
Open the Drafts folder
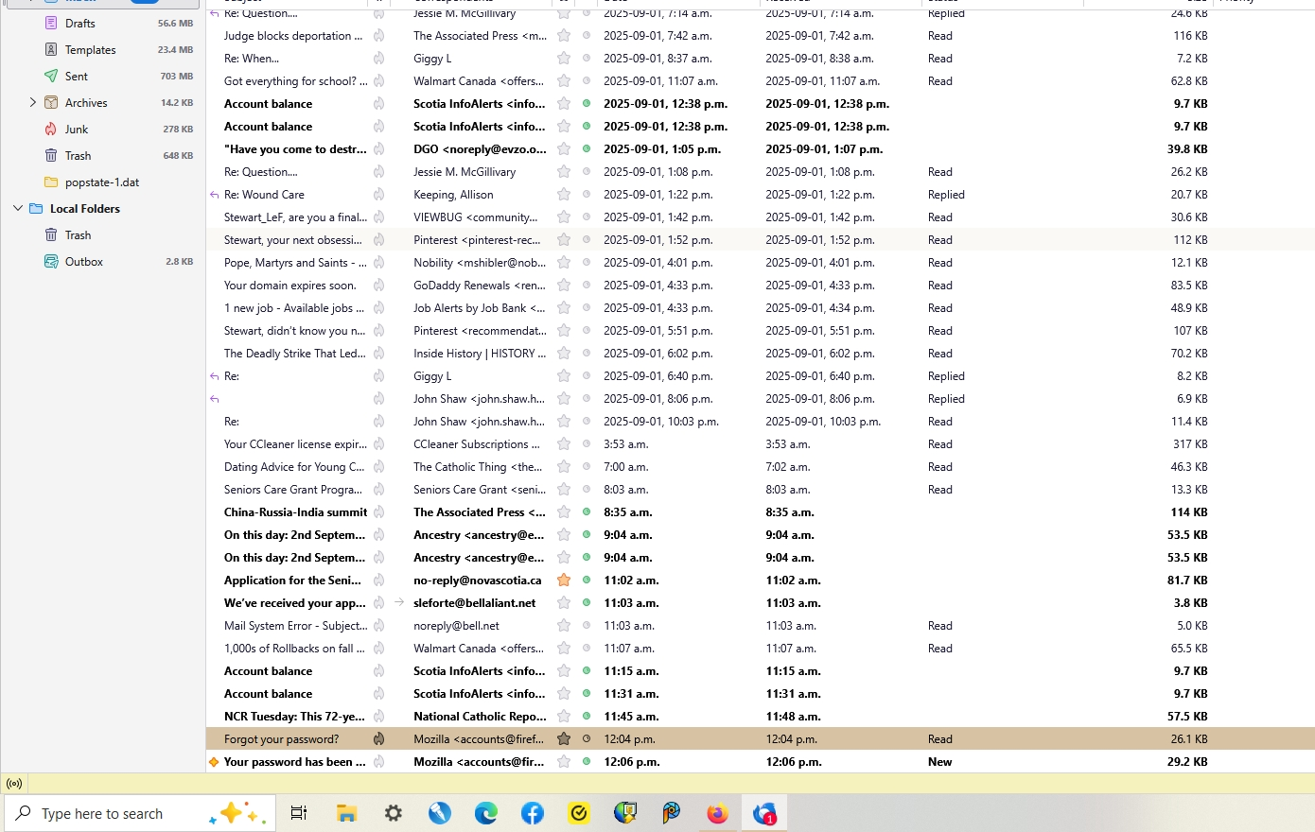coord(79,24)
